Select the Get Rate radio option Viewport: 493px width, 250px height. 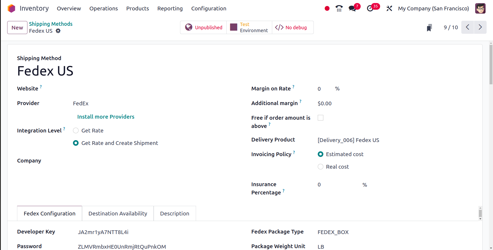pos(76,131)
